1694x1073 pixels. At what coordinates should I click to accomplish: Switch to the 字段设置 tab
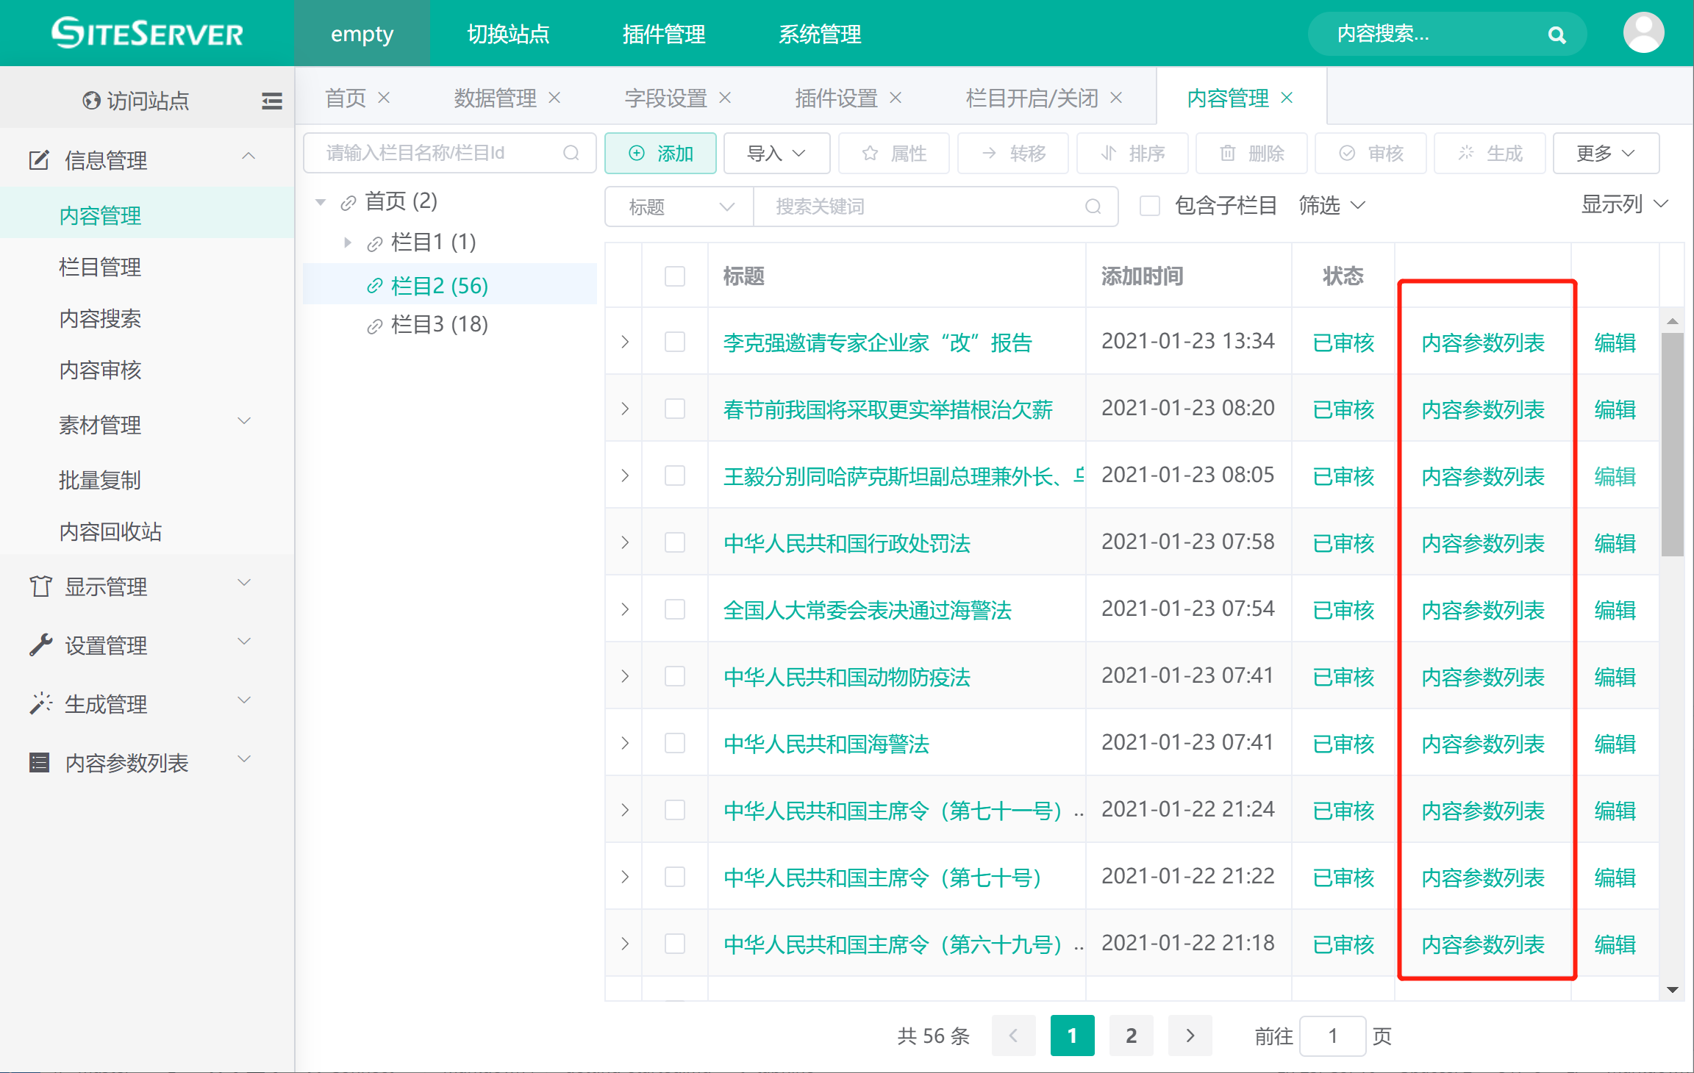(x=665, y=98)
